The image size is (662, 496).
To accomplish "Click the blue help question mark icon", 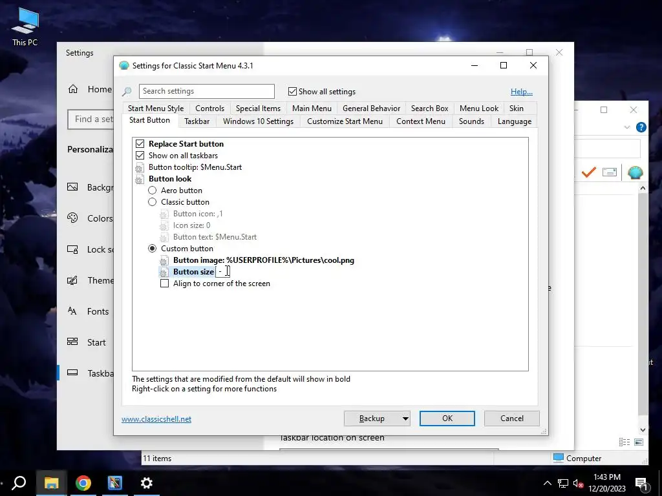I will point(641,127).
